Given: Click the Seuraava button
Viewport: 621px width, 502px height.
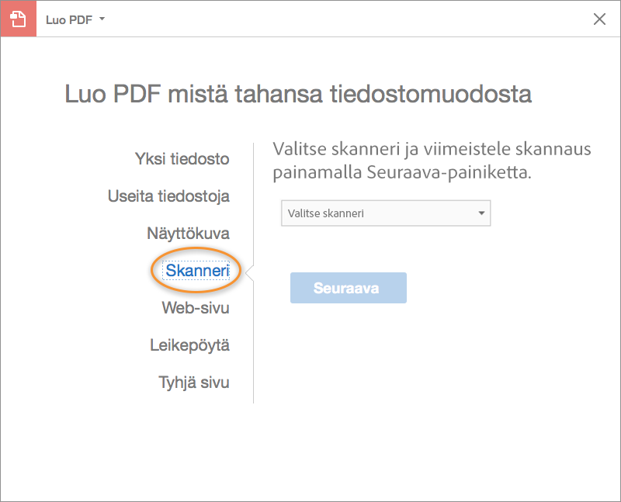Looking at the screenshot, I should [x=348, y=288].
